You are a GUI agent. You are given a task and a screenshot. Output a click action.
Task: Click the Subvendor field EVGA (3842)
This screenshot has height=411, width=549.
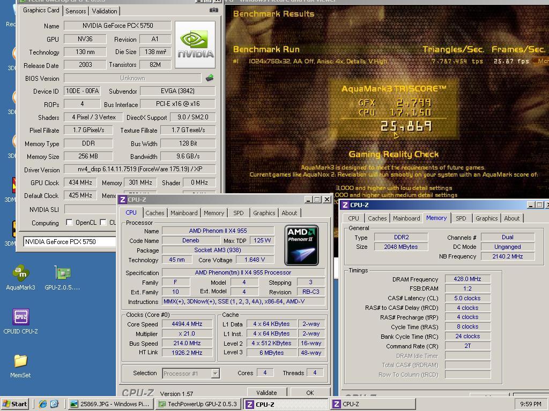[177, 91]
